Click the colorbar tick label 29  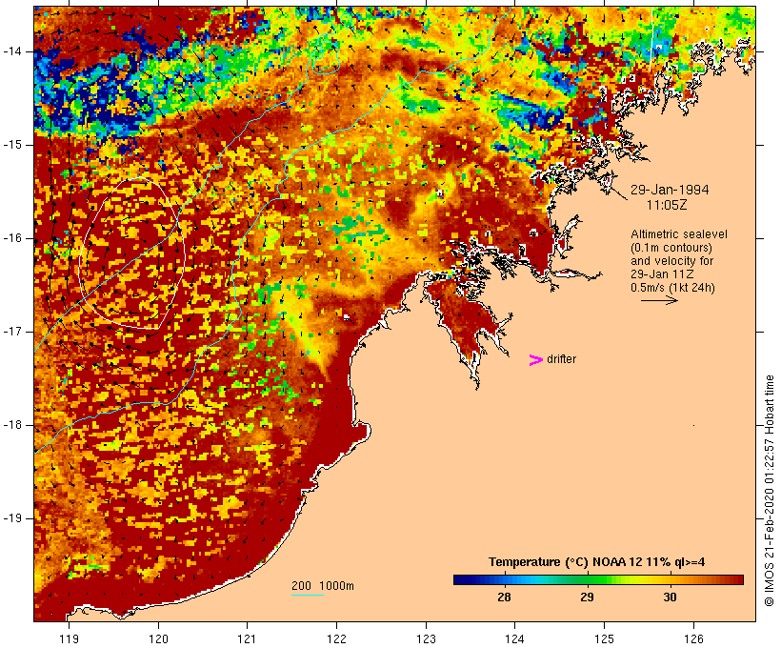coord(588,597)
